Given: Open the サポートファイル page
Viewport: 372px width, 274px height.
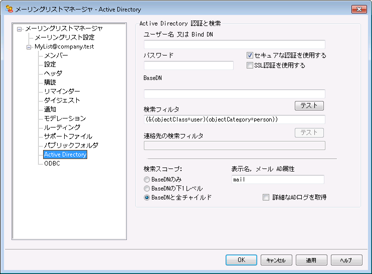Looking at the screenshot, I should [x=68, y=136].
